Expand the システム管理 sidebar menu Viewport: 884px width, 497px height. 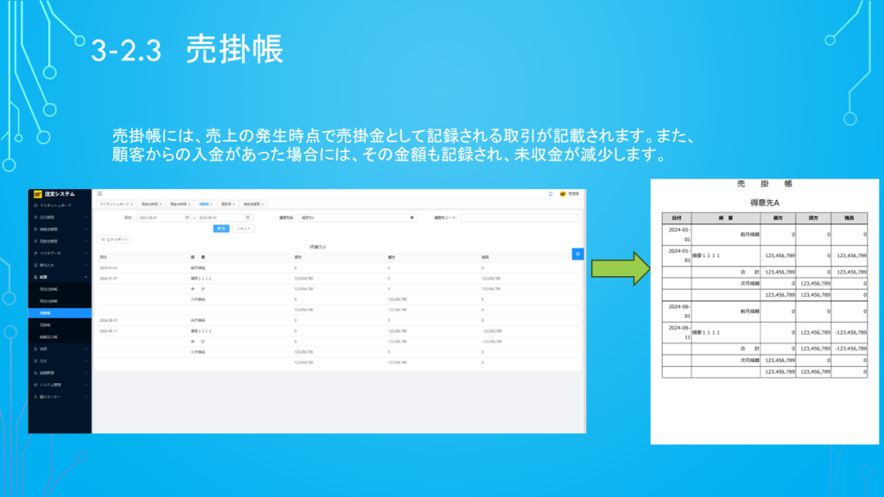coord(60,385)
